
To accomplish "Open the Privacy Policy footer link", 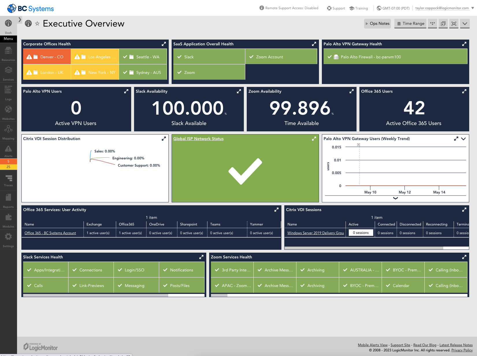I will (462, 350).
